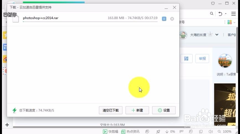Click the flag icon in the status bar
This screenshot has width=240, height=134.
[x=182, y=132]
